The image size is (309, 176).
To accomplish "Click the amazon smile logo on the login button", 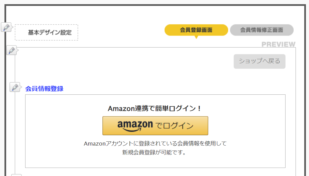I will pyautogui.click(x=135, y=126).
